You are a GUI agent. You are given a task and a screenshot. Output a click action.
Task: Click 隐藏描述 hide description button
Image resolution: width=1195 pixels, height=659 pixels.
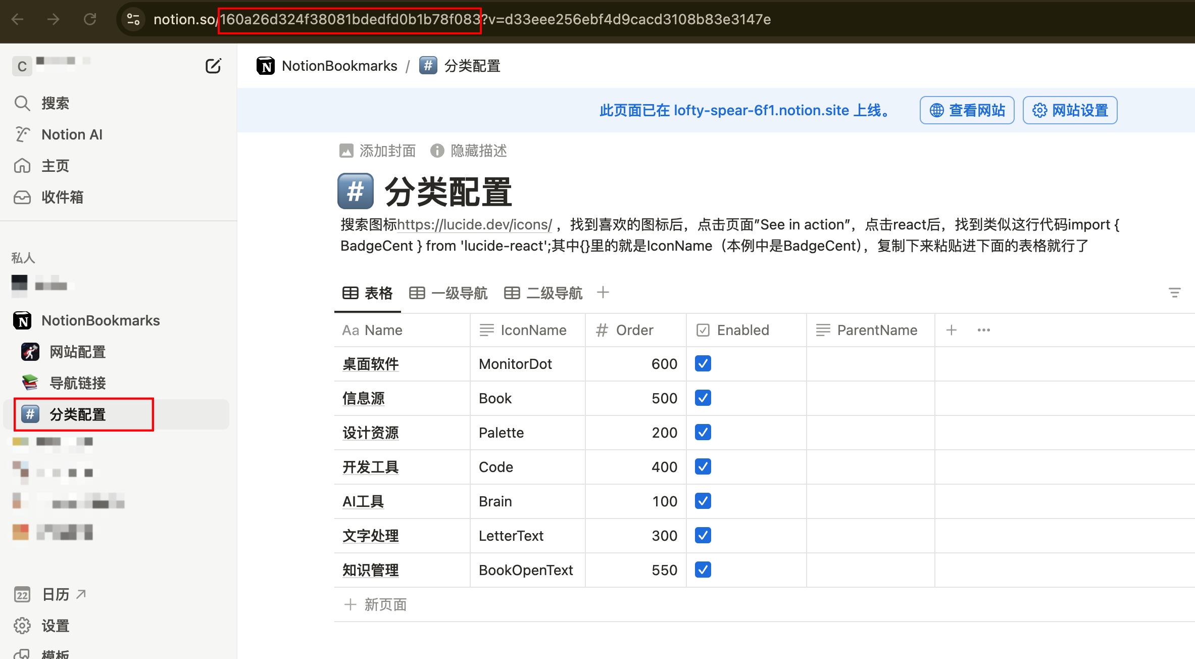click(469, 151)
